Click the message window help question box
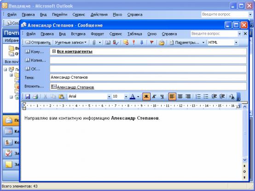 (214, 34)
